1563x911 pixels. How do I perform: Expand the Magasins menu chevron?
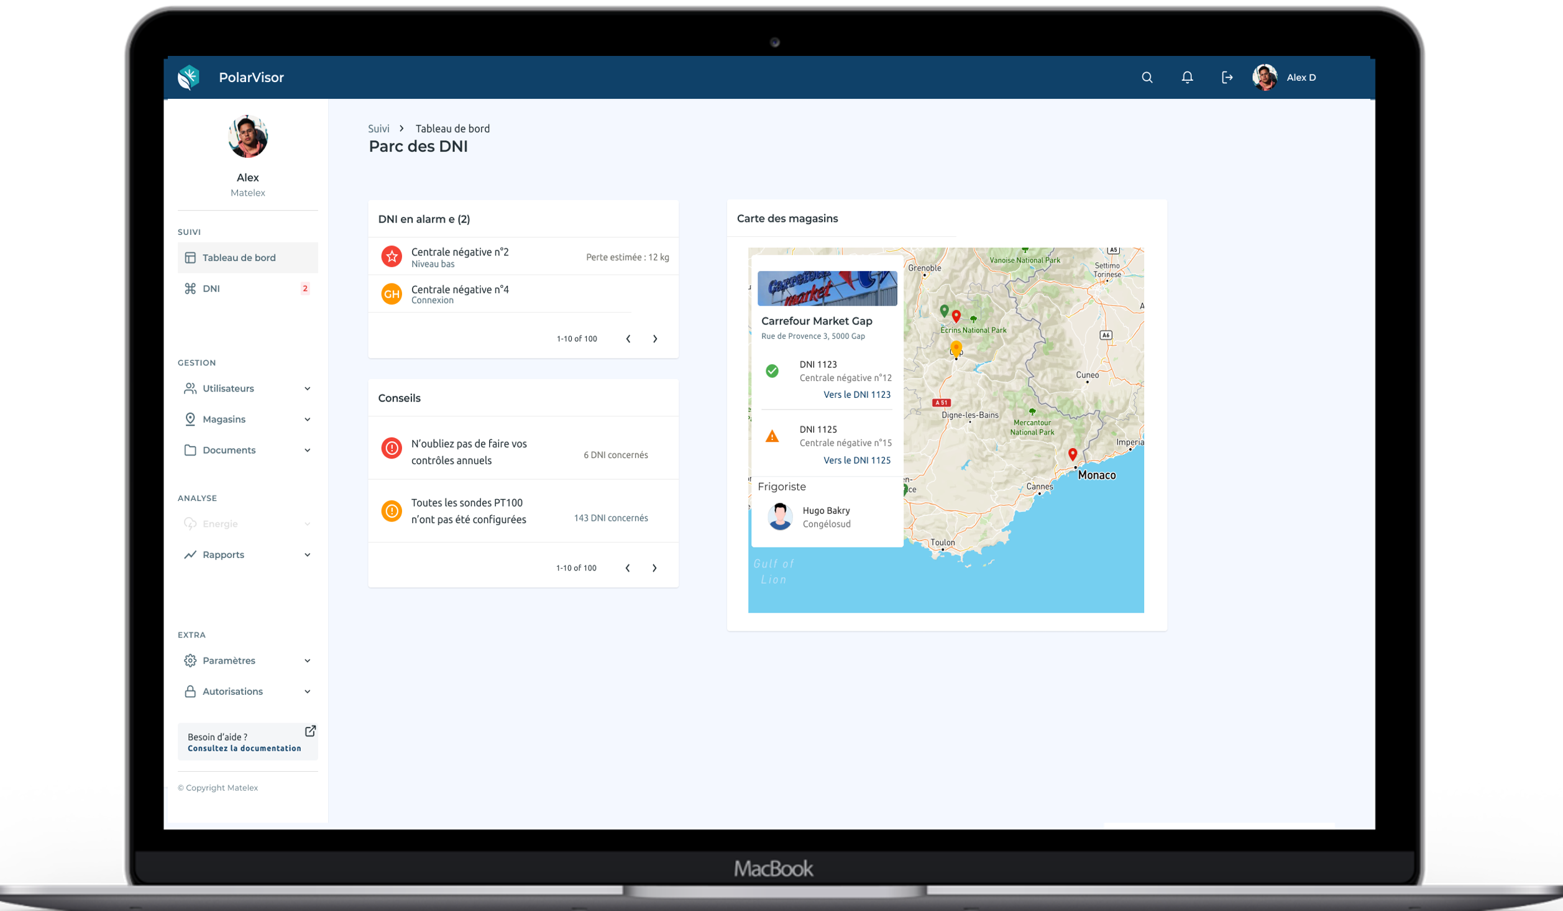(308, 419)
